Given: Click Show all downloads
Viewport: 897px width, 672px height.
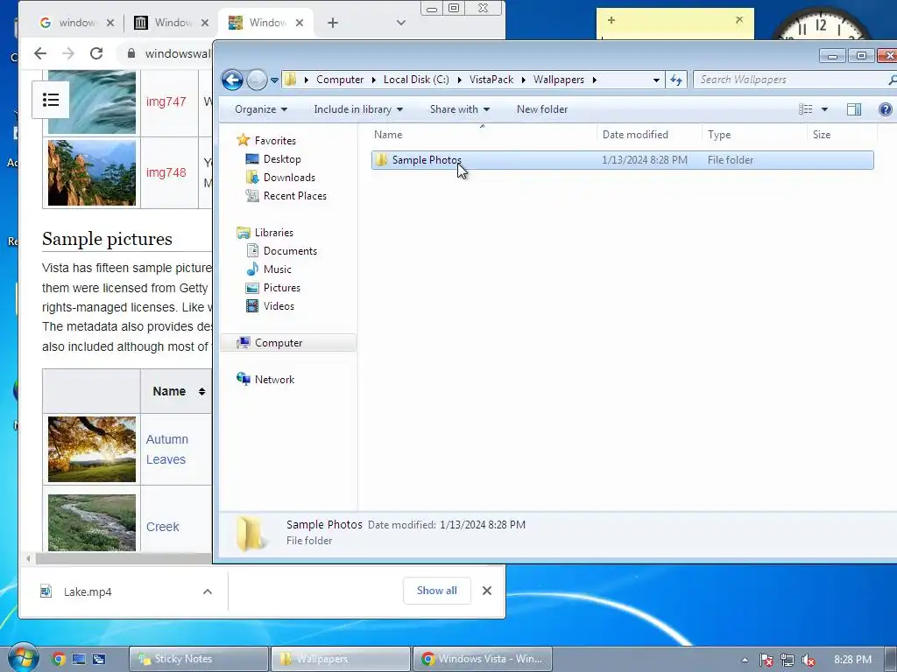Looking at the screenshot, I should [x=437, y=591].
